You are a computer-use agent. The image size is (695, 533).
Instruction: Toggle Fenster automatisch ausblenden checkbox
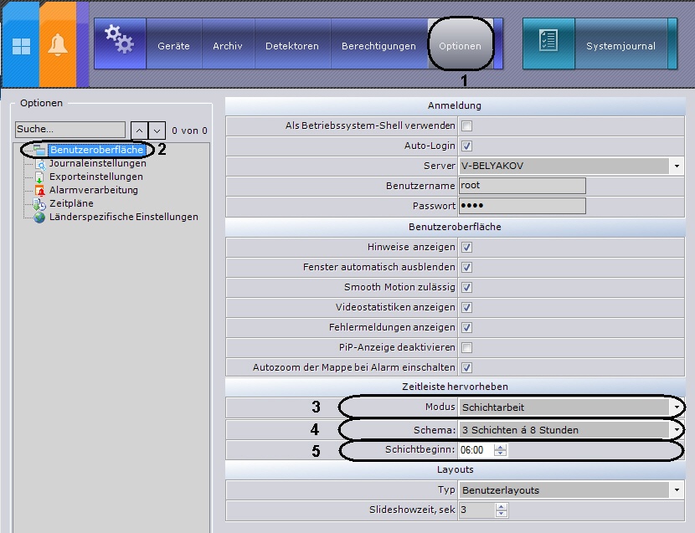(x=466, y=267)
